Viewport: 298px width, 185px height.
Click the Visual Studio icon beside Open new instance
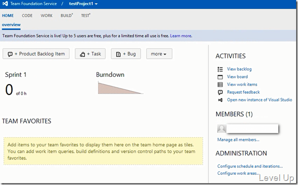coord(220,100)
